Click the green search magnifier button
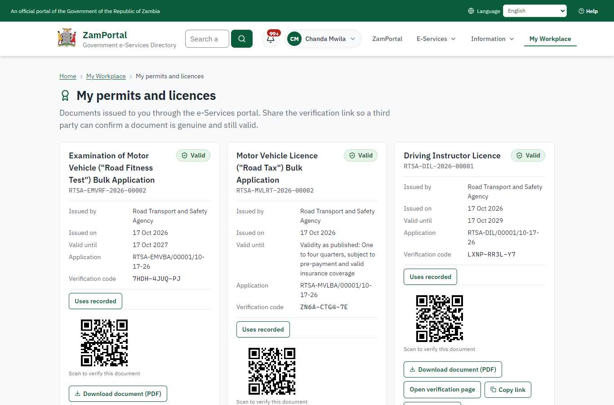Screen dimensions: 614x405 click(242, 39)
